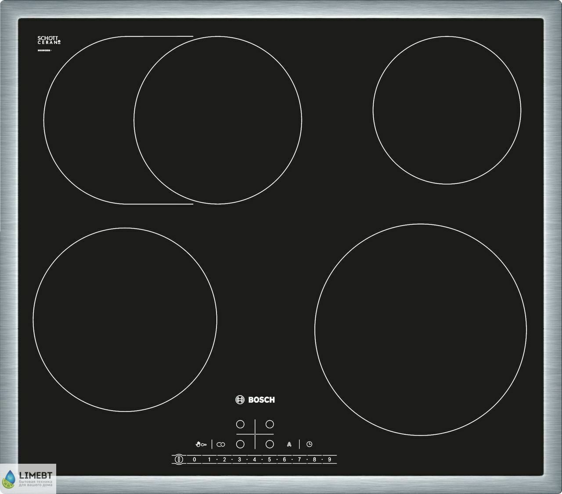
Task: Set heat level 4 on the slider
Action: (x=254, y=459)
